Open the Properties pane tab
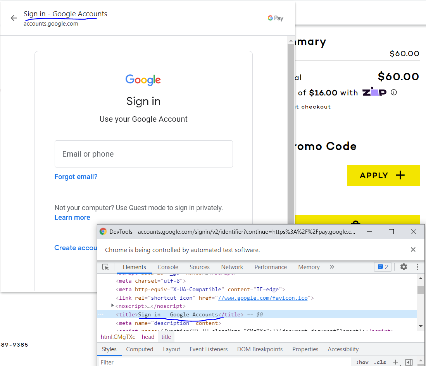The image size is (426, 366). point(305,349)
